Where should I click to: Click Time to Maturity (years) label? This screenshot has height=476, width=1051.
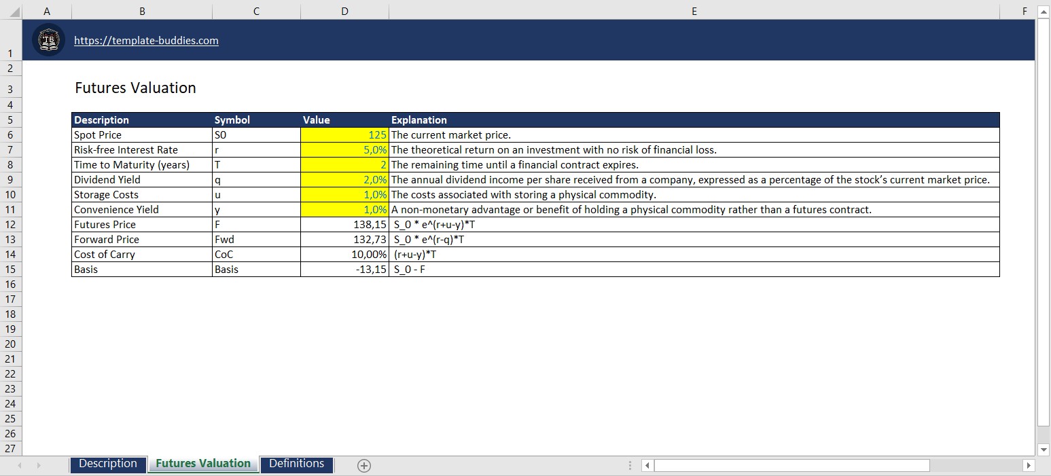(142, 165)
